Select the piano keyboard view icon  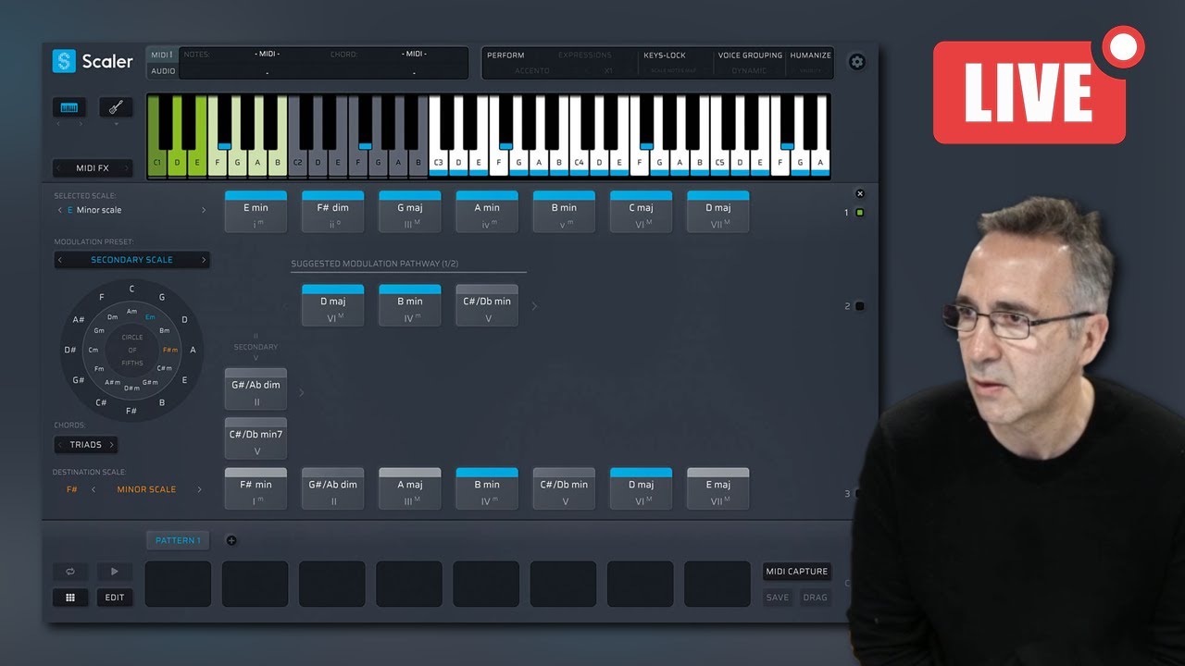[x=69, y=106]
